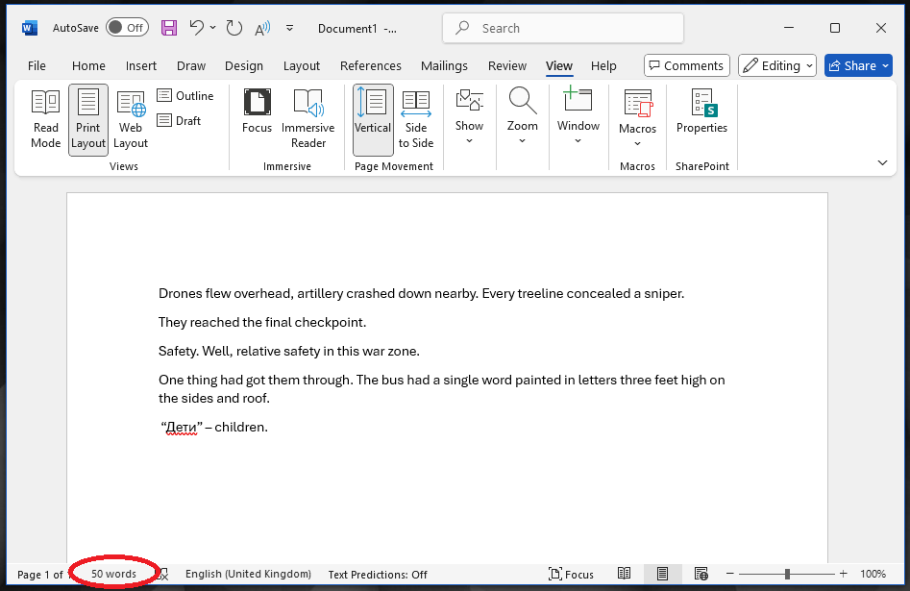Open the Editing mode dropdown
This screenshot has width=910, height=591.
pos(777,65)
